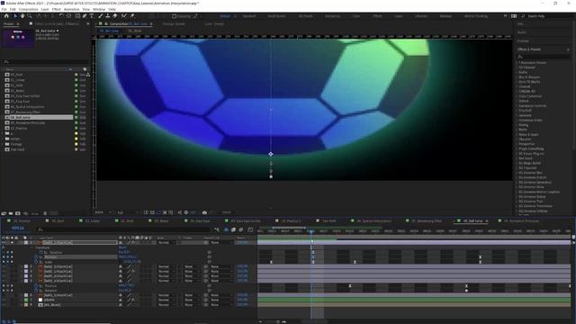Image resolution: width=576 pixels, height=324 pixels.
Task: Open the viewer resolution dropdown
Action: click(x=128, y=212)
